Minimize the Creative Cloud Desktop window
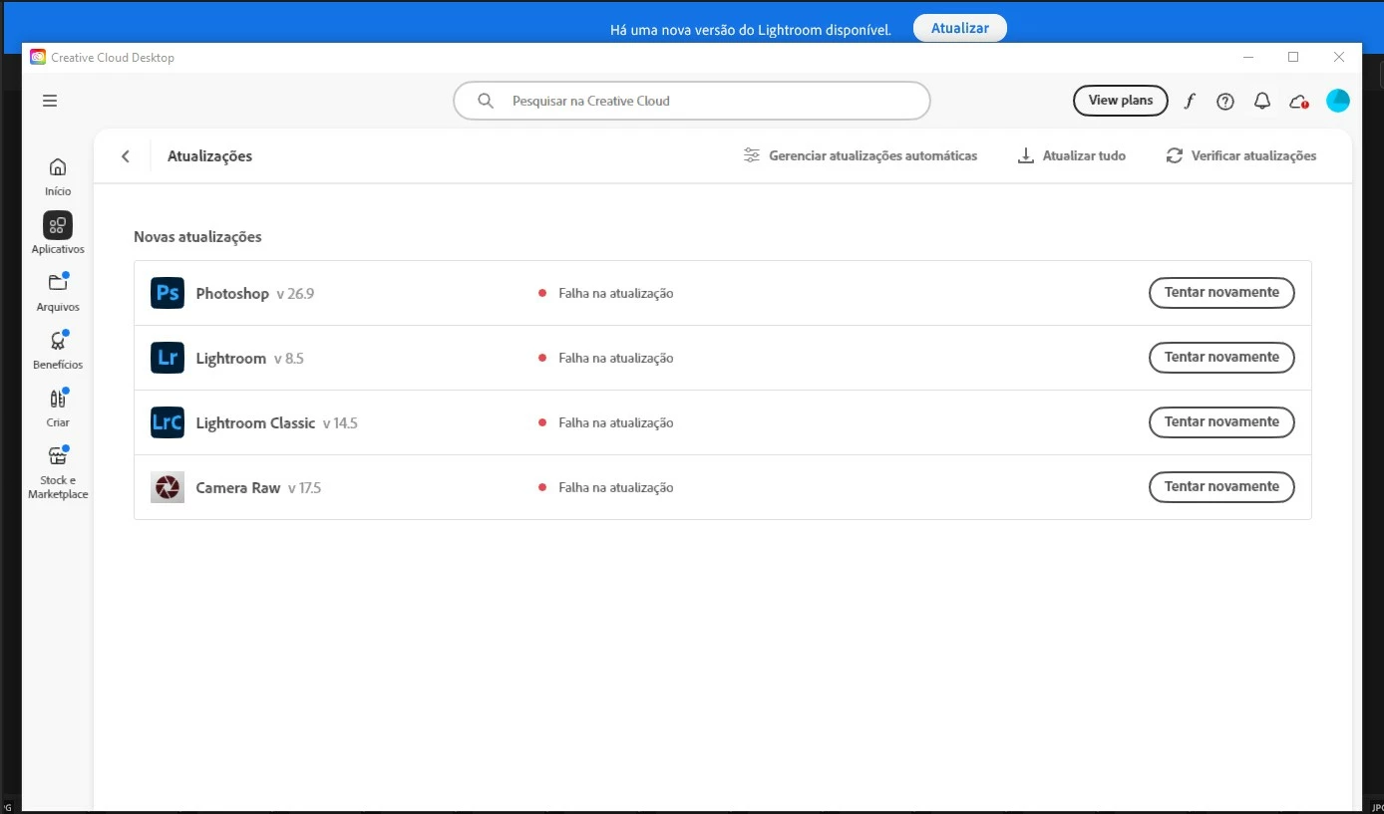 click(x=1247, y=57)
